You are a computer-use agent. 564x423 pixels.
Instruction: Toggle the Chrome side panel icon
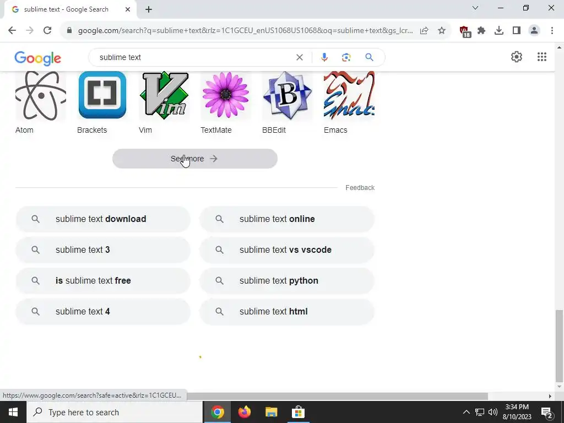point(517,31)
